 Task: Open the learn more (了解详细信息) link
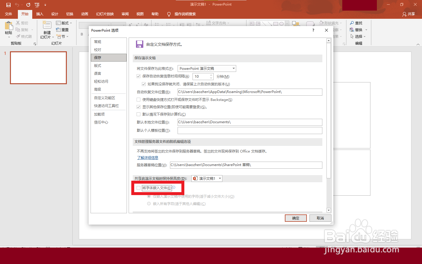click(148, 158)
